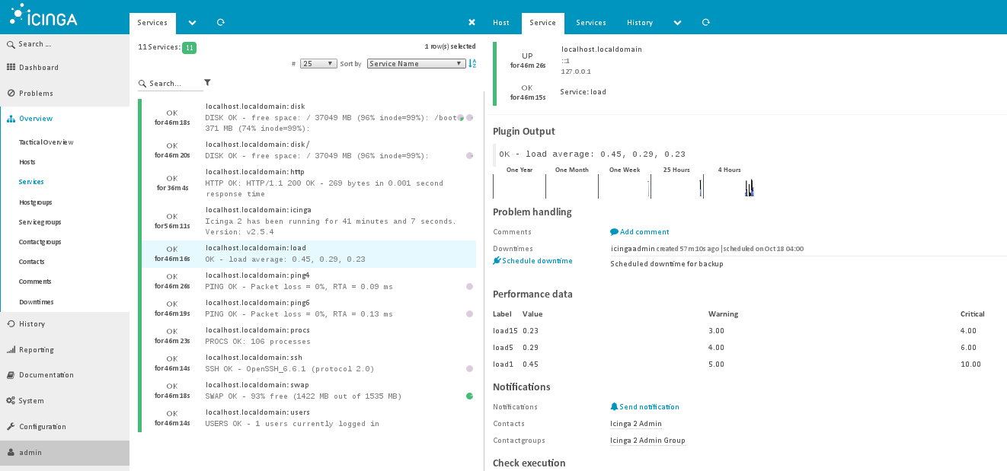Click the refresh icon next to Services tab
Screen dimensions: 1007x471
221,23
